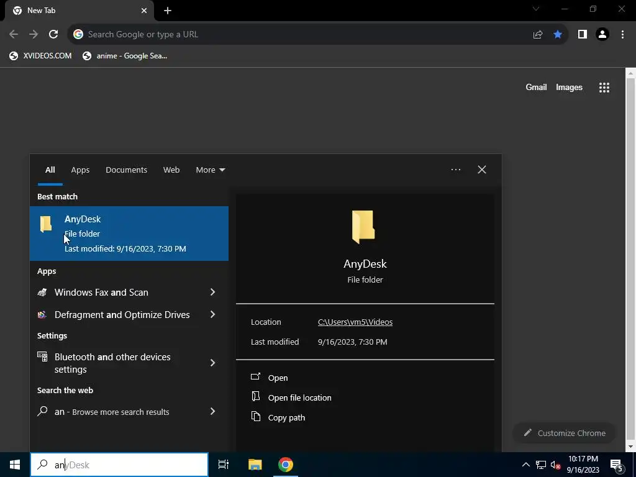636x477 pixels.
Task: Expand Windows Fax and Scan arrow
Action: pos(212,293)
